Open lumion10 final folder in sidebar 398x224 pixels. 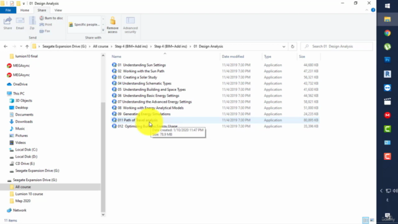(x=26, y=56)
